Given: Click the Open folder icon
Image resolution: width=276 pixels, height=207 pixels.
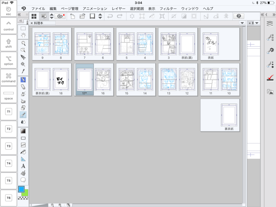Looking at the screenshot, I should 82,16.
